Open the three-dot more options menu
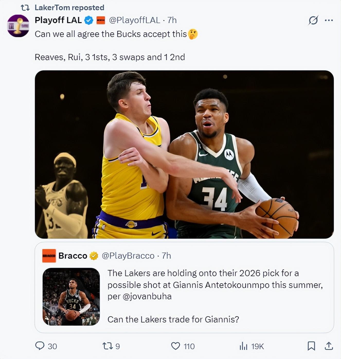341x359 pixels. (329, 20)
